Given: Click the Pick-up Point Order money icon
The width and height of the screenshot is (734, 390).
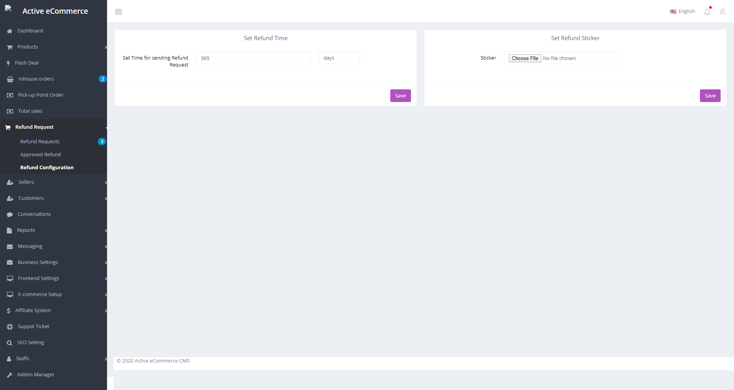Looking at the screenshot, I should 10,95.
